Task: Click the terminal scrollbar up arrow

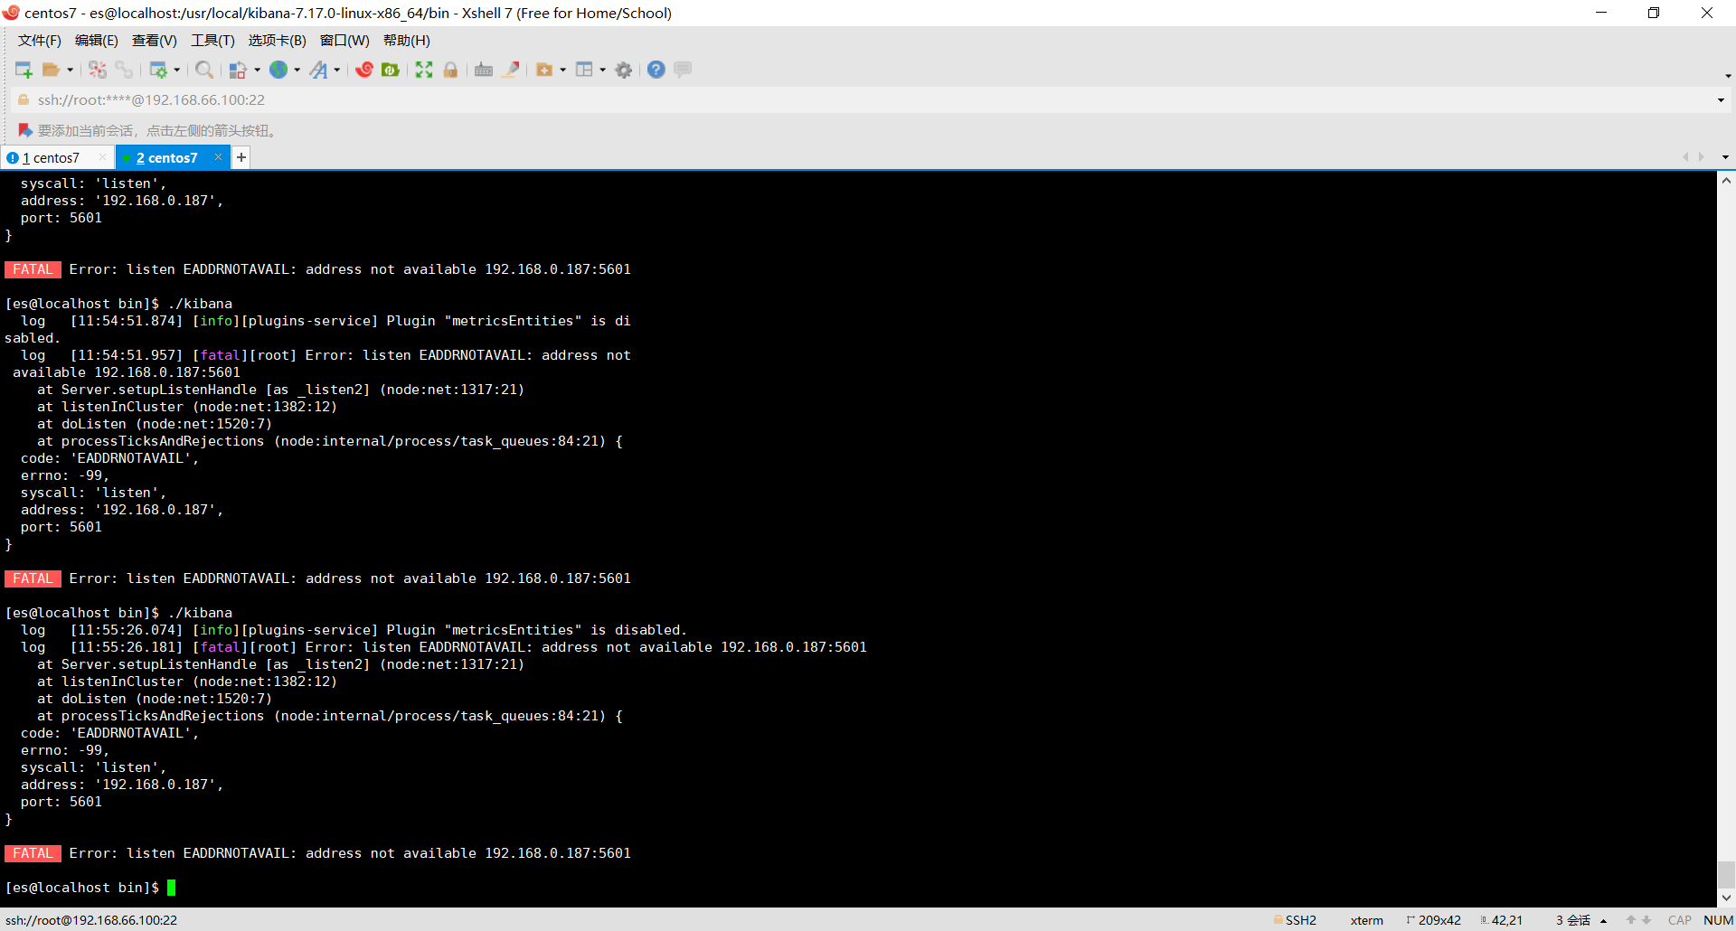Action: 1726,180
